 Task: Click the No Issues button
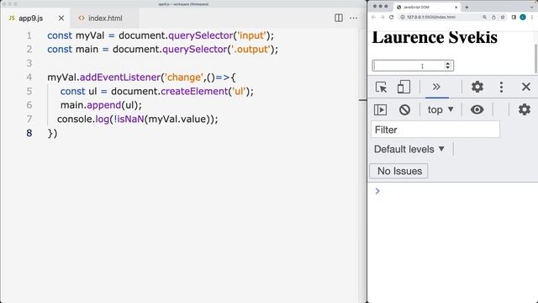click(398, 171)
